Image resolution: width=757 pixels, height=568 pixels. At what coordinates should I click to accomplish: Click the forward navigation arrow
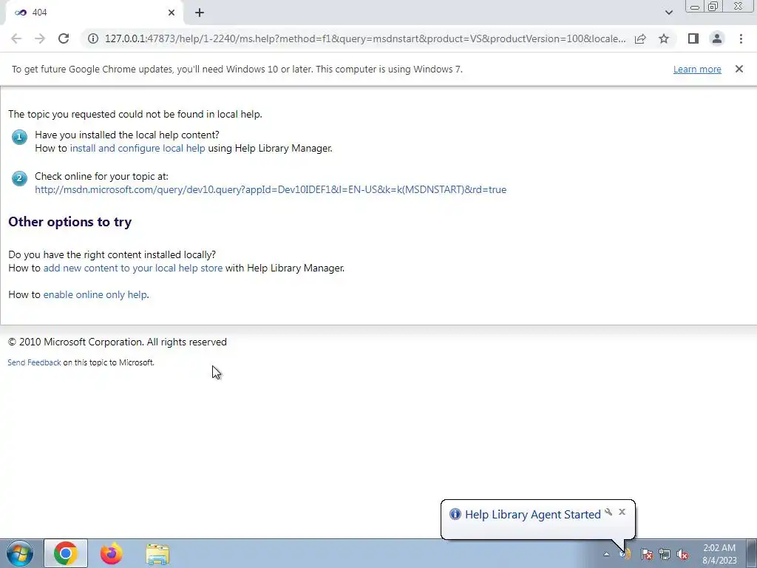point(40,38)
